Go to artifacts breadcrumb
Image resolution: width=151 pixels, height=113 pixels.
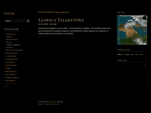(x=49, y=12)
